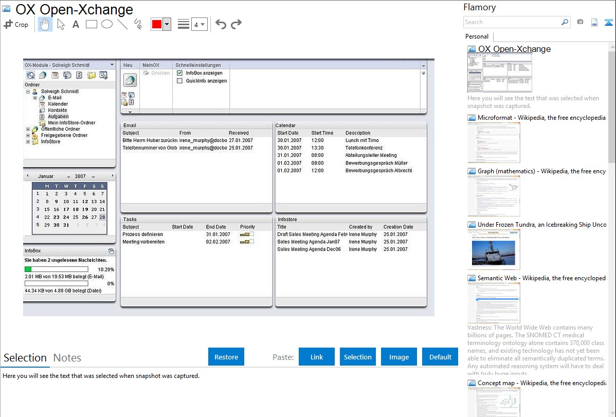Toggle the InfoBox anzeigen checkbox
The width and height of the screenshot is (616, 417).
(179, 73)
